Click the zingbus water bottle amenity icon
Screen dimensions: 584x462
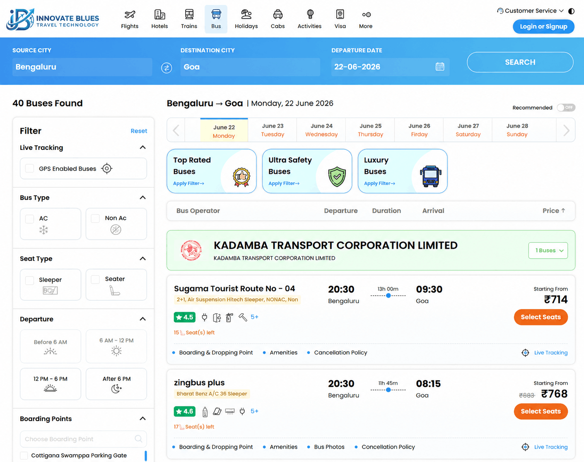click(x=205, y=411)
